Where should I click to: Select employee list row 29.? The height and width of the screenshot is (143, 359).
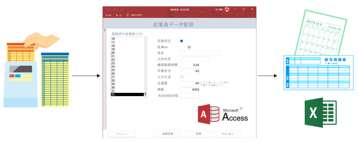(127, 84)
